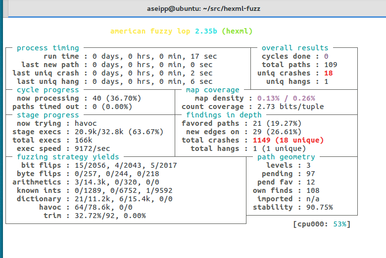Click the 'last uniq crash' timing row
Viewport: 386px width, 258px height.
pyautogui.click(x=112, y=73)
